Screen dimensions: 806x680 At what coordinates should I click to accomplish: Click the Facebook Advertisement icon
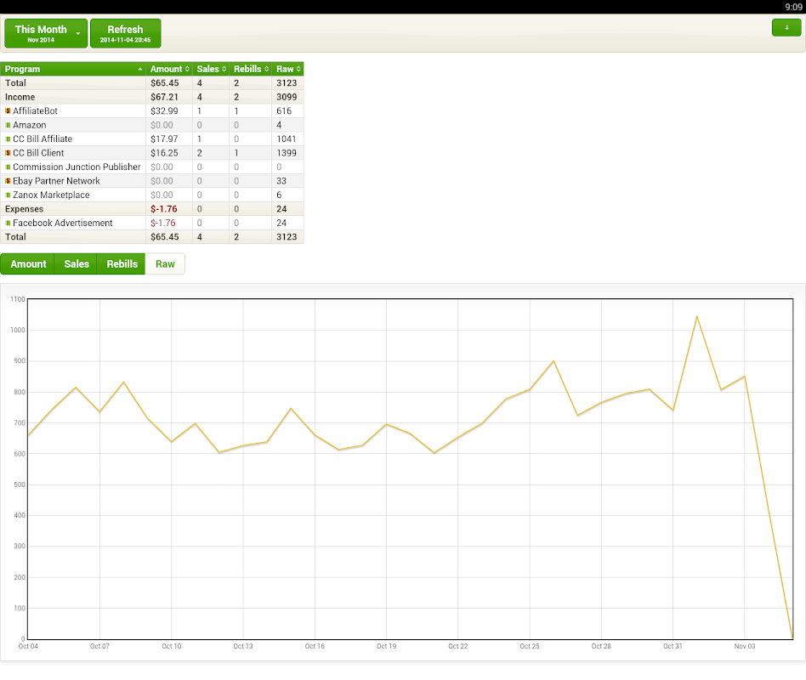[8, 223]
